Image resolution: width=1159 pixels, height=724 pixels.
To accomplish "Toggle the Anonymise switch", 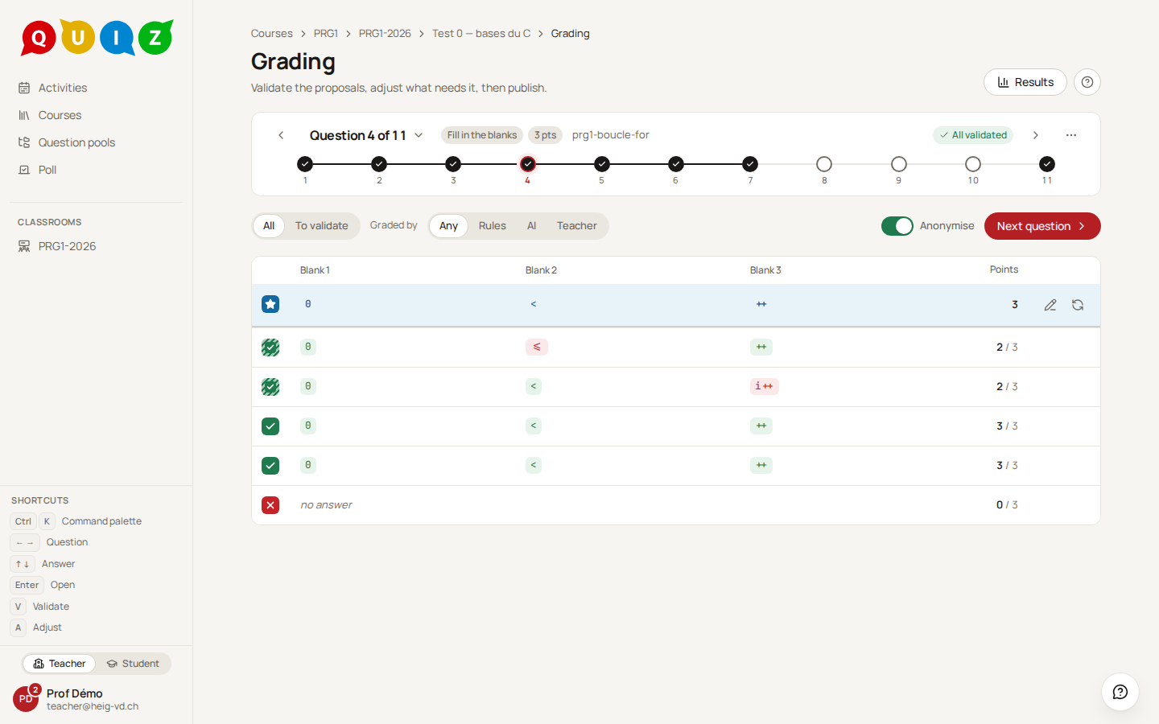I will pyautogui.click(x=897, y=226).
